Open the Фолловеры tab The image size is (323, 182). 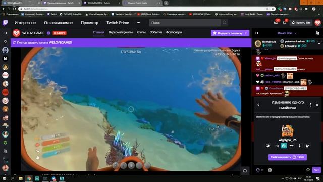coord(174,32)
